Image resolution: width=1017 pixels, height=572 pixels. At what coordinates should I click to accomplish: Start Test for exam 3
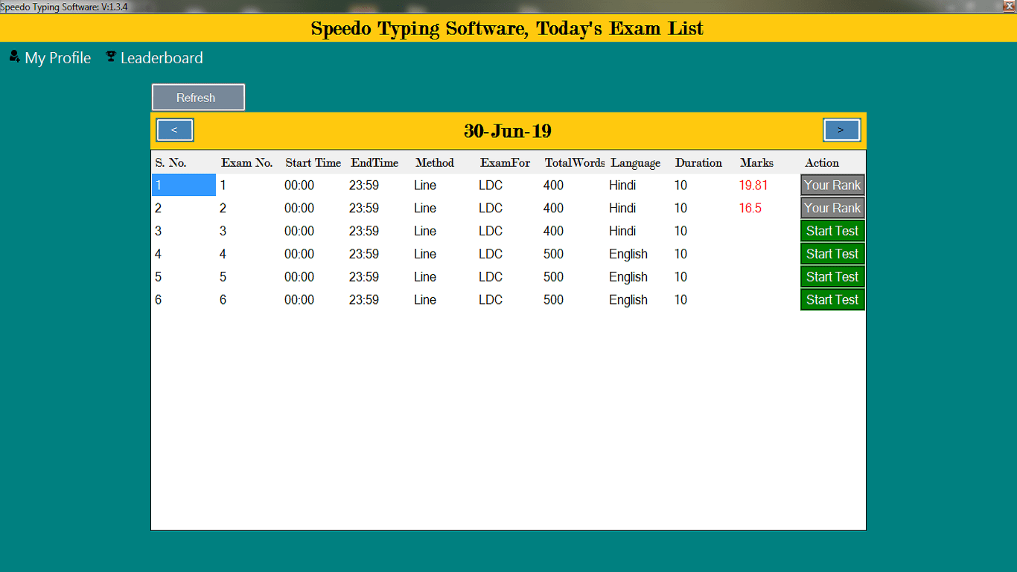pyautogui.click(x=832, y=231)
